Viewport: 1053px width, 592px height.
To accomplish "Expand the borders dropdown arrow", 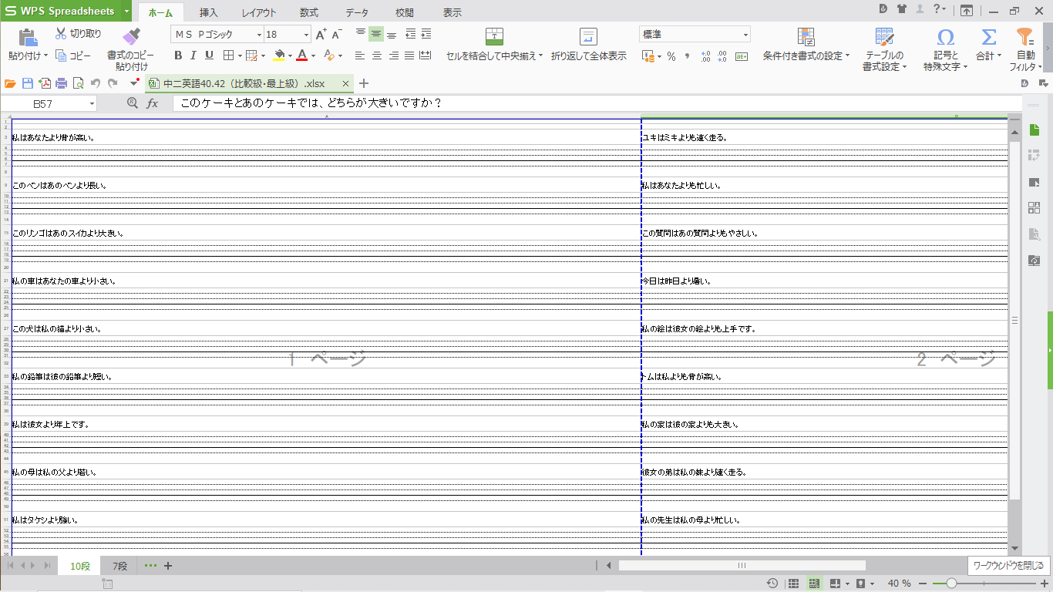I will 240,55.
